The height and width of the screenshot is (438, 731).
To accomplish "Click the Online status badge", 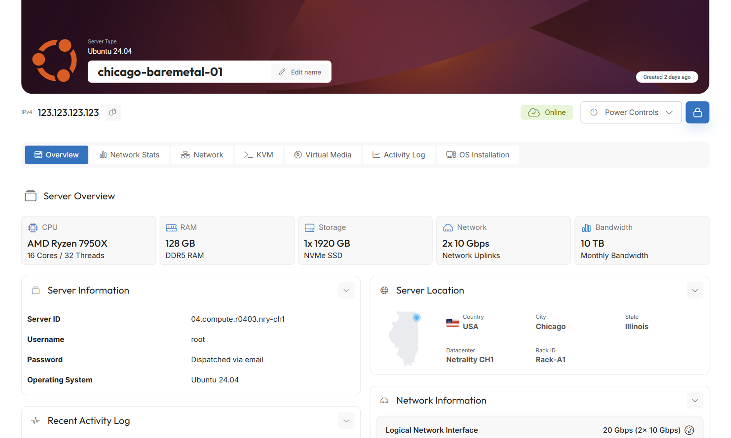I will [x=546, y=112].
